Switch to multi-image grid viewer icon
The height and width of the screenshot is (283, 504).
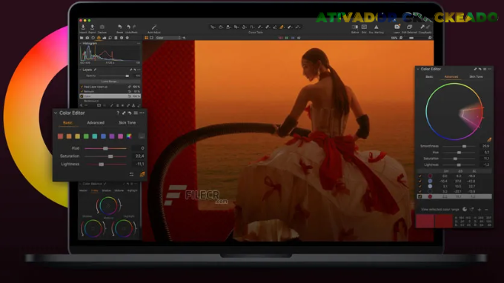[x=146, y=38]
